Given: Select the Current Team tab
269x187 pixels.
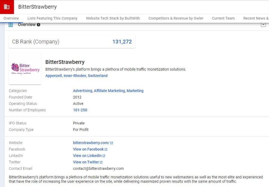Looking at the screenshot, I should pos(223,18).
